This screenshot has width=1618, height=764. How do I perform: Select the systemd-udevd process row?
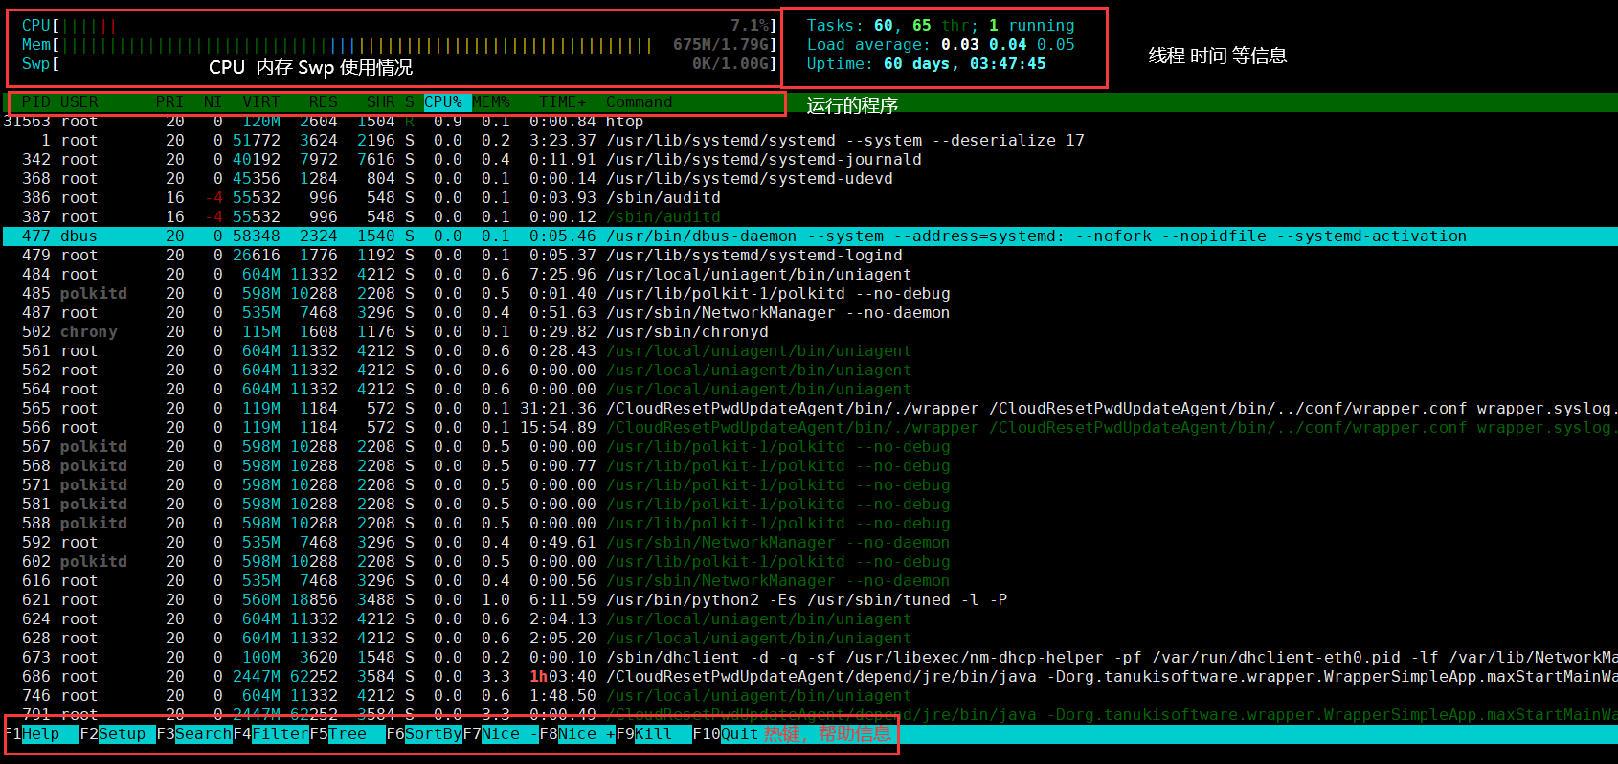click(x=809, y=179)
